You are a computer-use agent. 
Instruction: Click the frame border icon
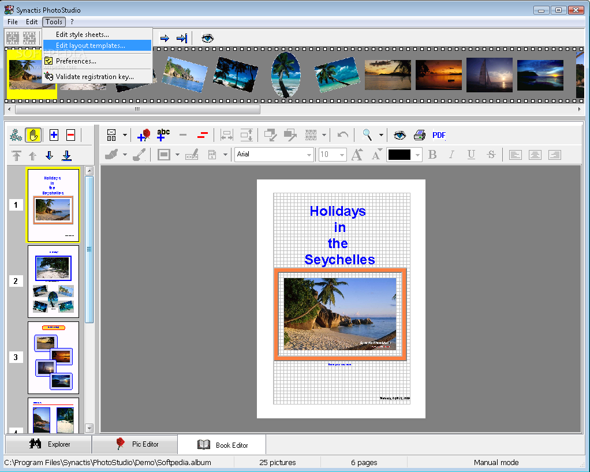(x=164, y=155)
